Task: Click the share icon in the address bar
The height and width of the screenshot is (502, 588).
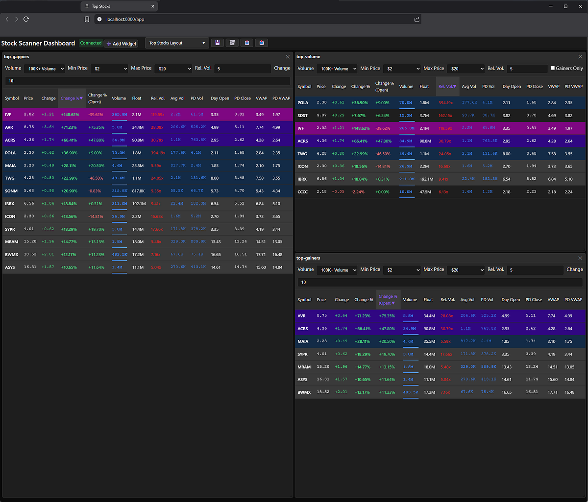Action: [x=416, y=19]
